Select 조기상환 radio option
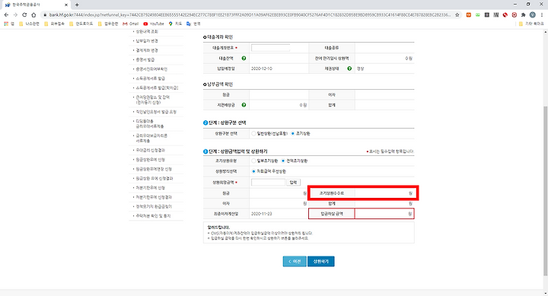 tap(293, 133)
